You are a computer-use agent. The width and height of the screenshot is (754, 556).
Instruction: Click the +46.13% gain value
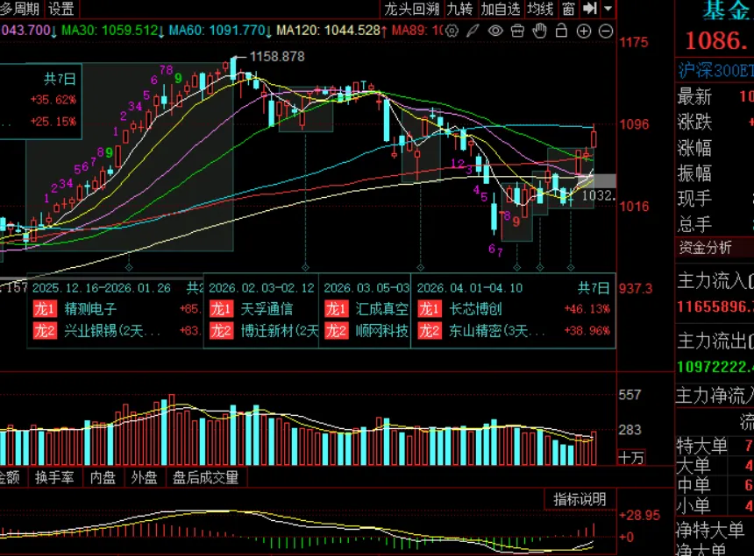(x=587, y=309)
